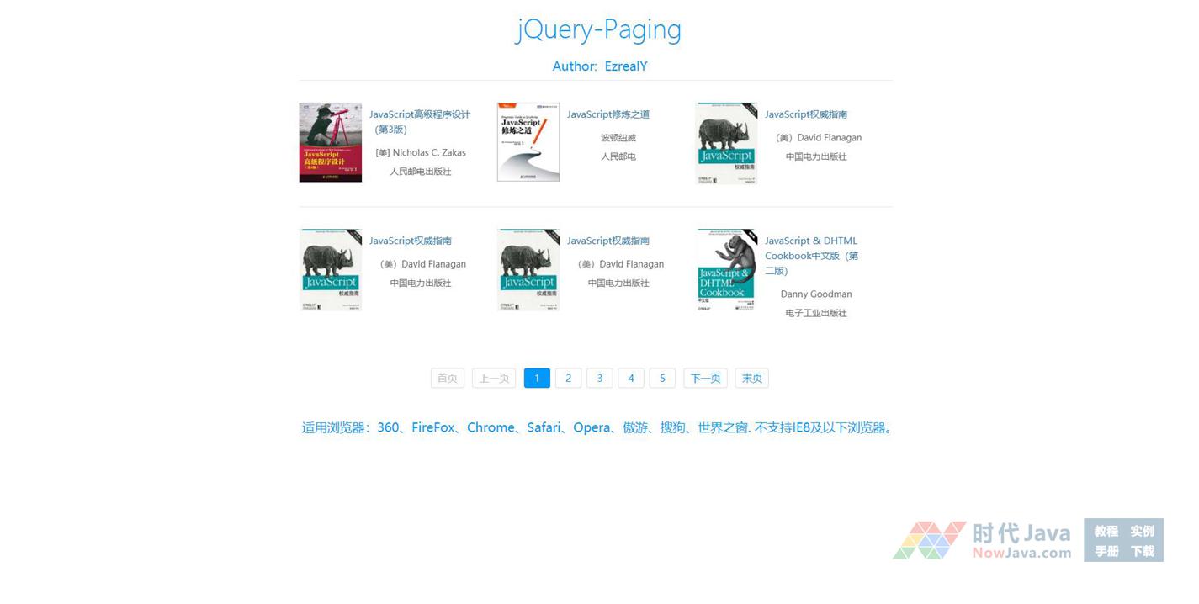Open the JavaScript高级程序设计（第3版）title link
This screenshot has height=604, width=1199.
(419, 114)
